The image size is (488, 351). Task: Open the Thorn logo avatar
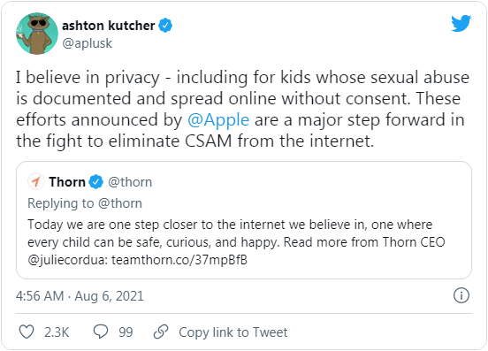36,181
